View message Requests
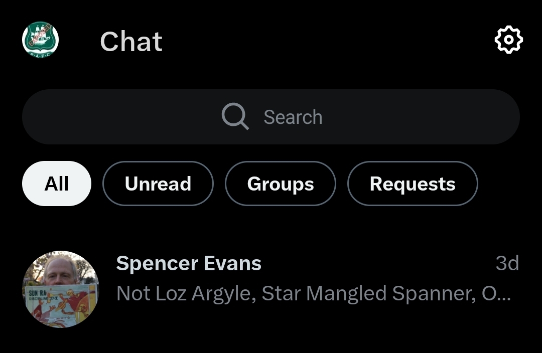 (412, 184)
